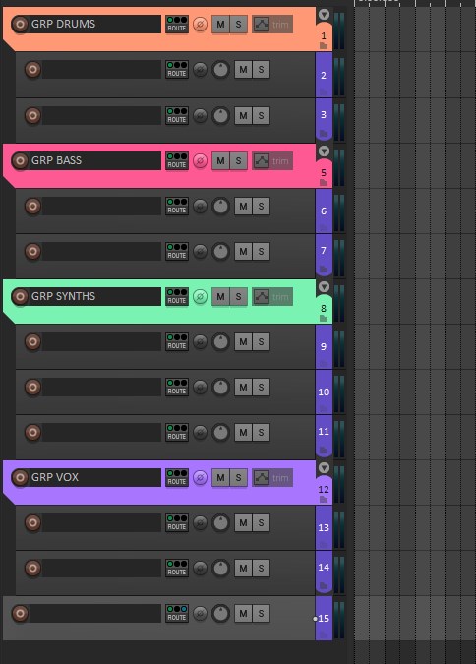Open envelope panel of GRP DRUMS track

point(262,25)
